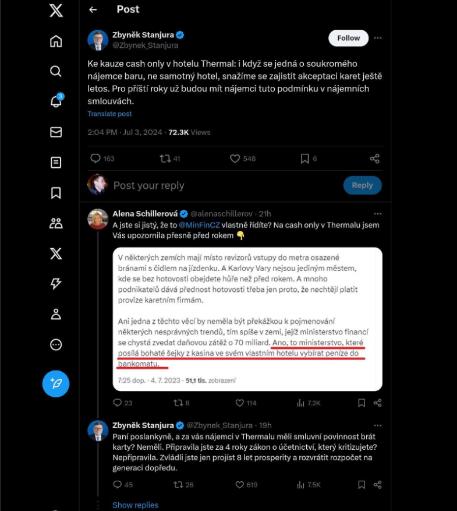Open the Communities icon in the sidebar

[56, 223]
